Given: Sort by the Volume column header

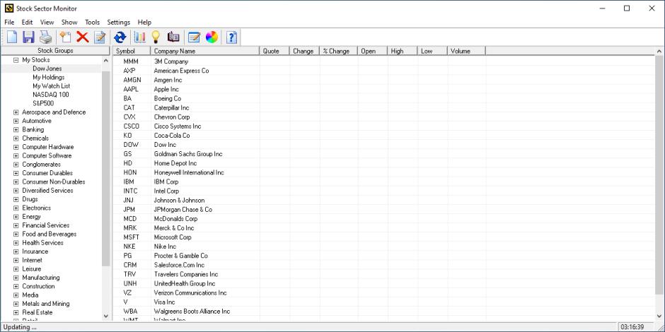Looking at the screenshot, I should click(x=466, y=51).
